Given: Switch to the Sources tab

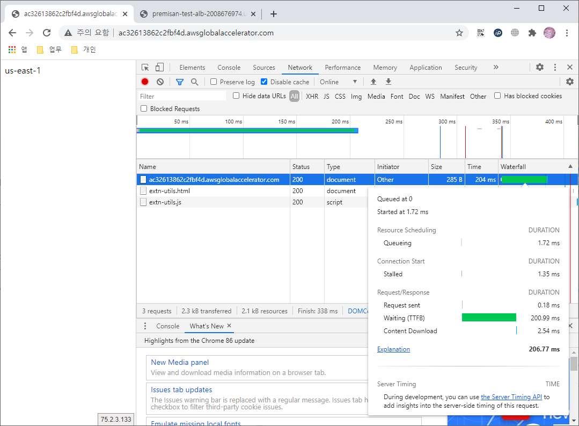Looking at the screenshot, I should click(x=263, y=68).
